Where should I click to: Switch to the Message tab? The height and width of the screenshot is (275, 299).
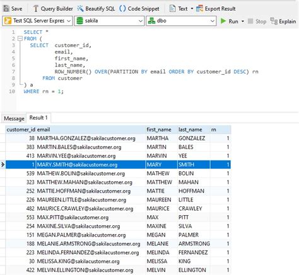14,118
